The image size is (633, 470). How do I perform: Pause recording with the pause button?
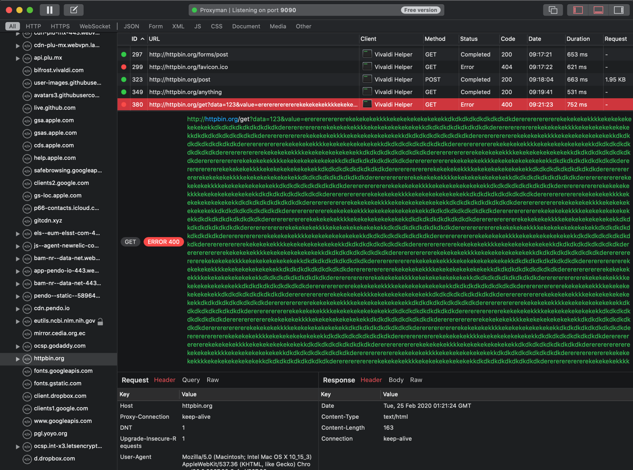point(50,10)
